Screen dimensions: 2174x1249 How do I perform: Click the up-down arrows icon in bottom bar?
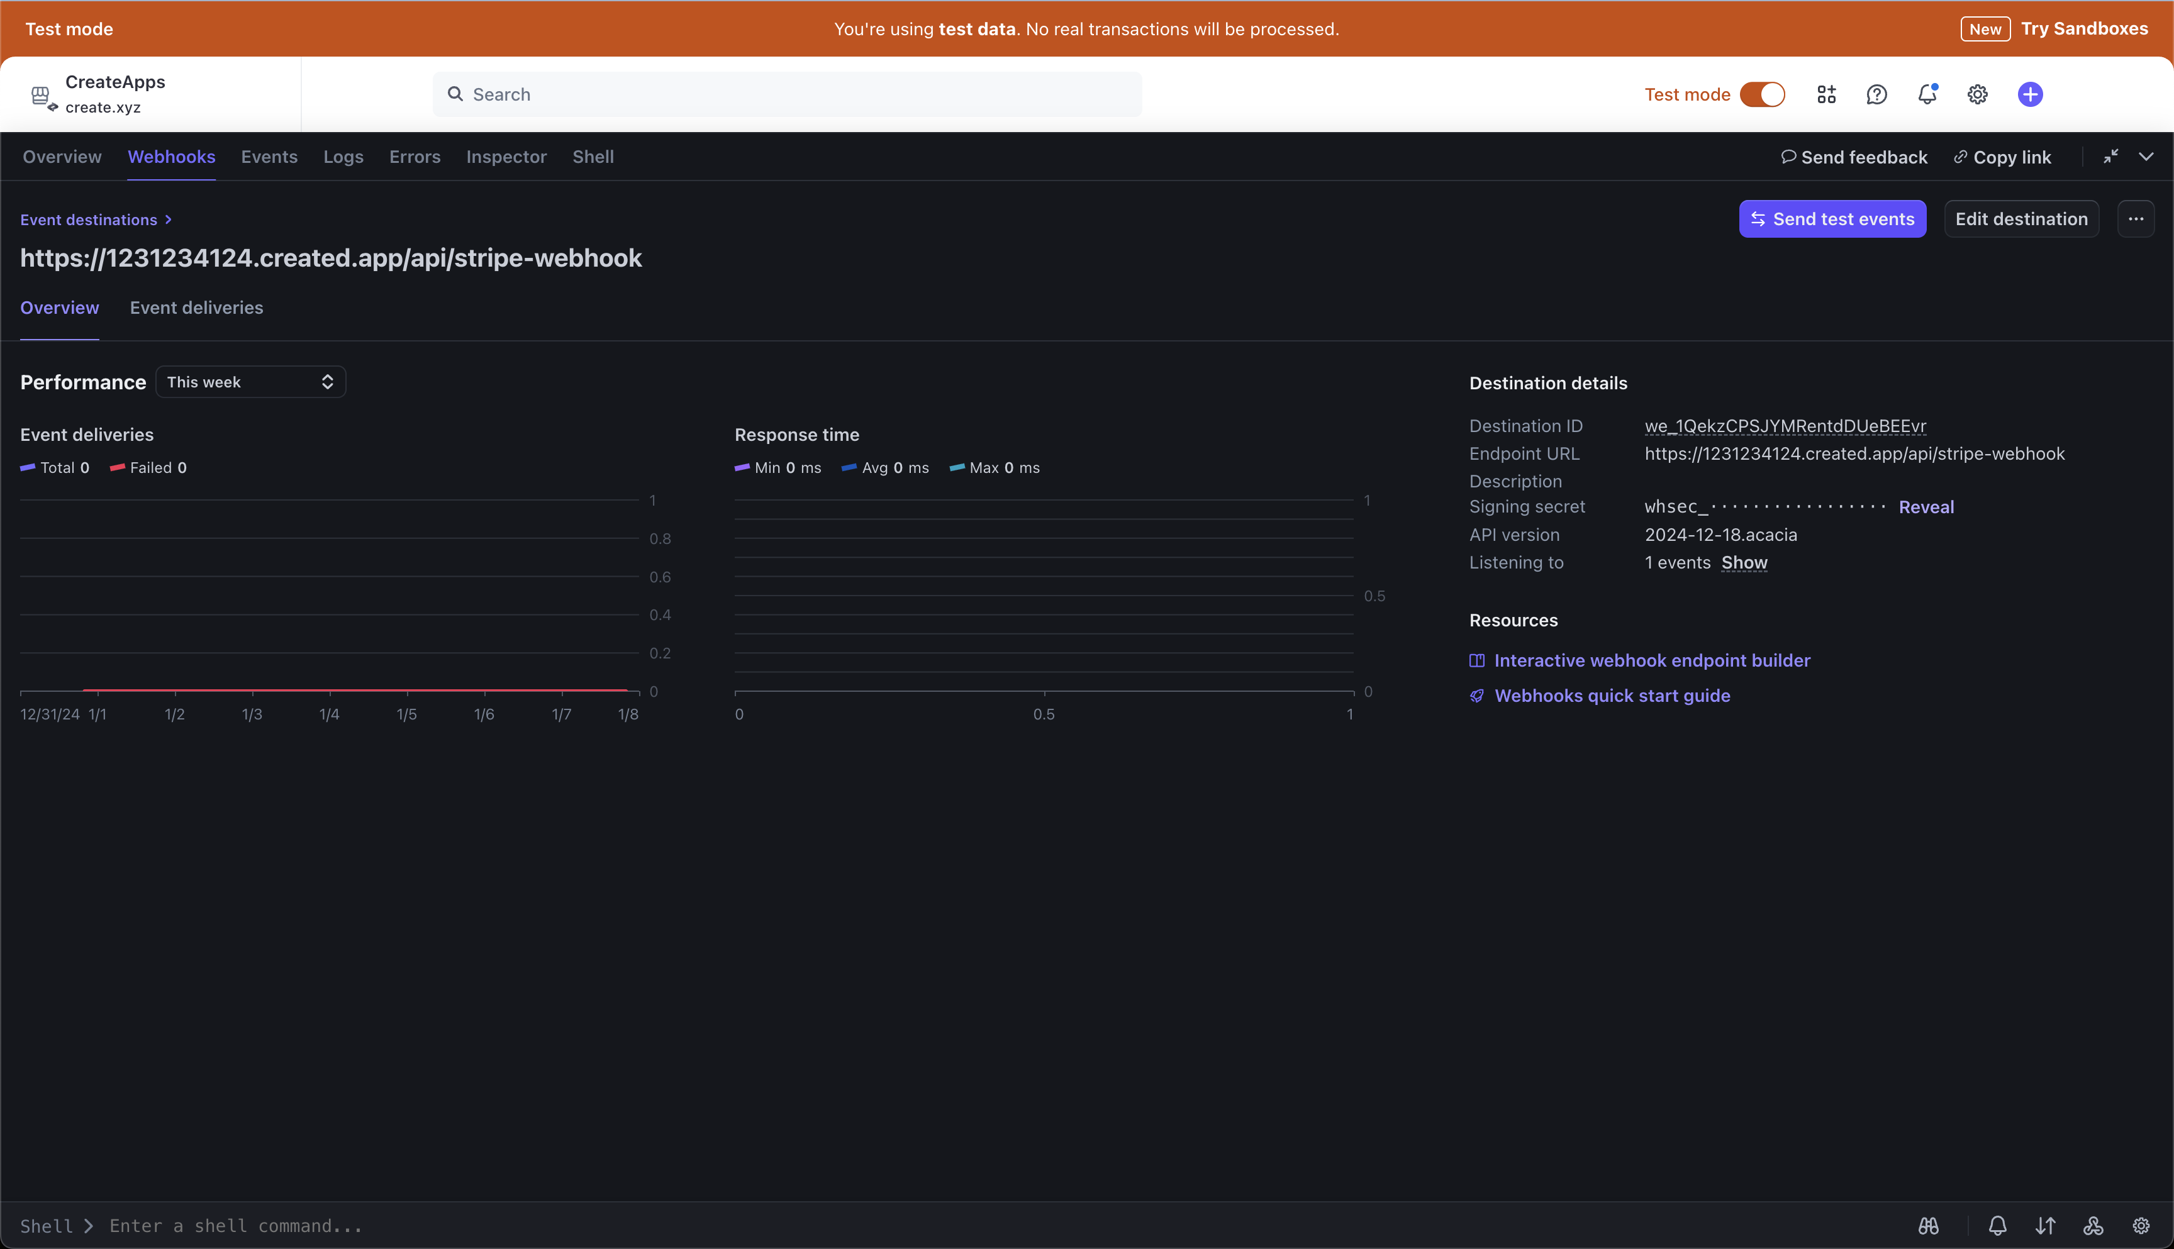(x=2045, y=1226)
